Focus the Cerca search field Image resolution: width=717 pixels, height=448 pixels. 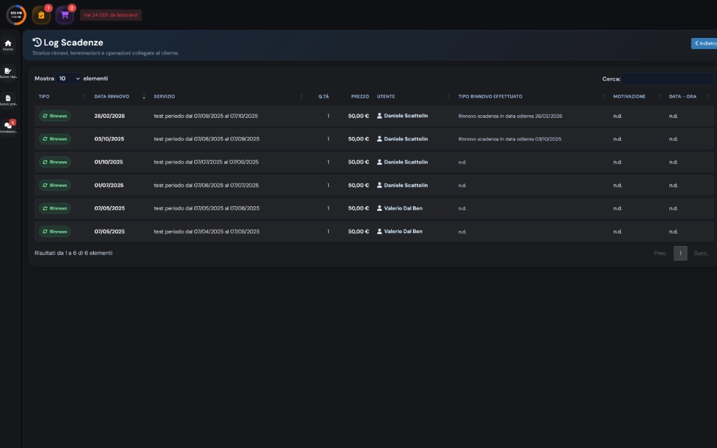point(667,79)
